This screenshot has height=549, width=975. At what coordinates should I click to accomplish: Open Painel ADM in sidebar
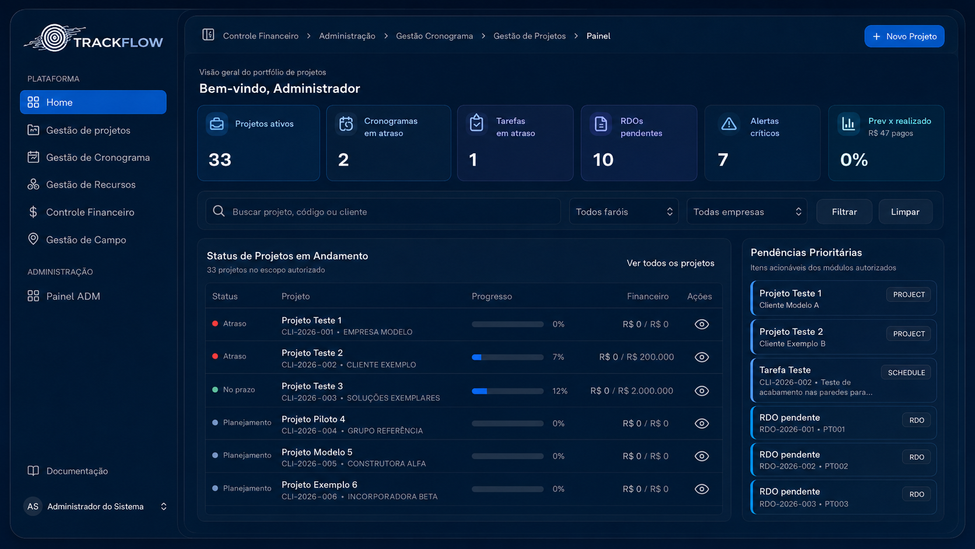tap(93, 296)
